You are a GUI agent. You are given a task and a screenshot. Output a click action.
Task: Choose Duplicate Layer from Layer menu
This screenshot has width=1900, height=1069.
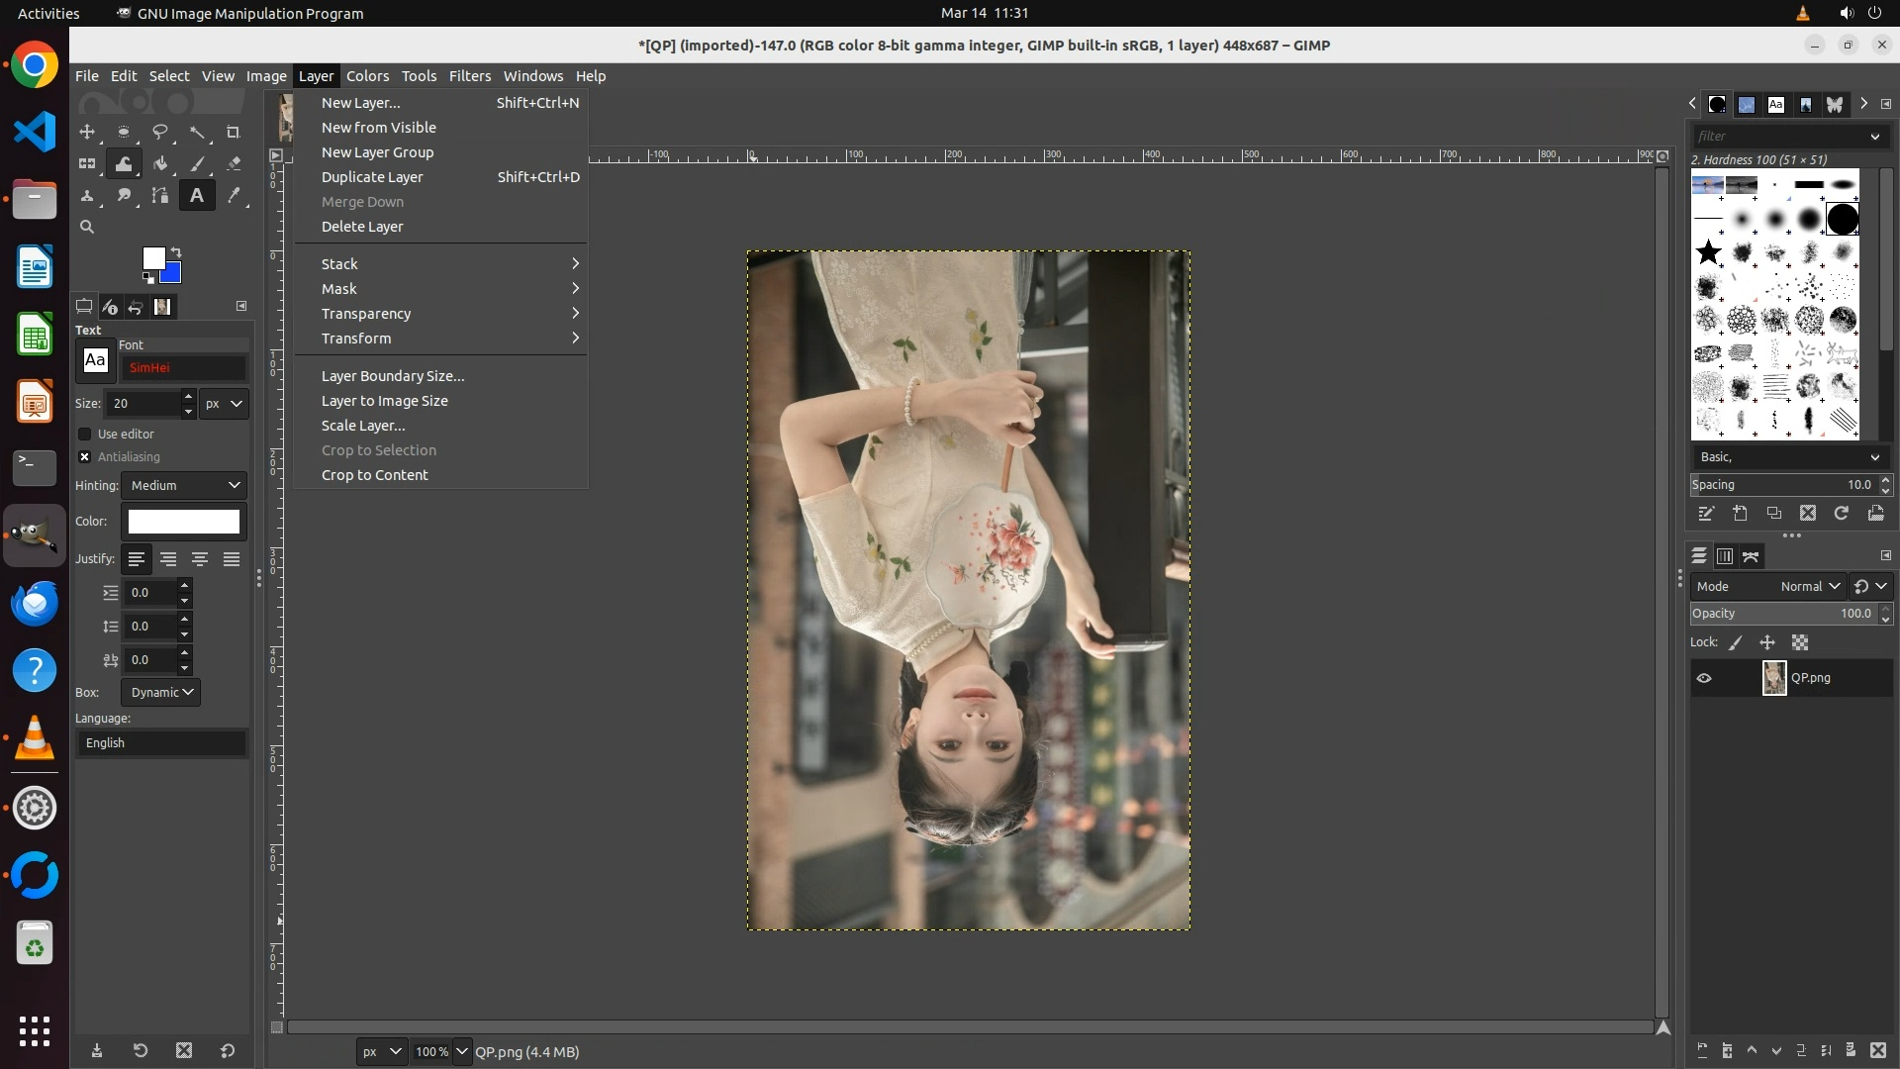[x=372, y=177]
